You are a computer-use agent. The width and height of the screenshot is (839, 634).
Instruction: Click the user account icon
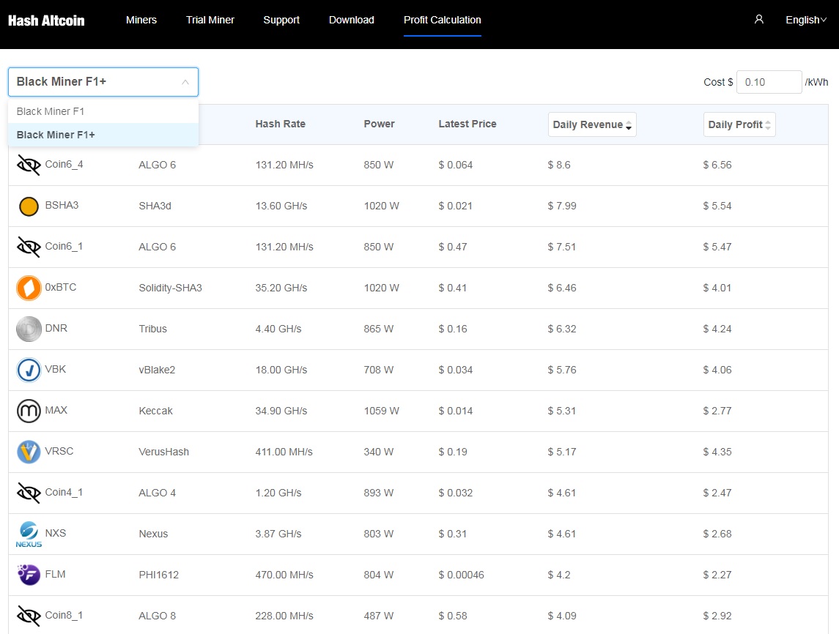point(758,20)
